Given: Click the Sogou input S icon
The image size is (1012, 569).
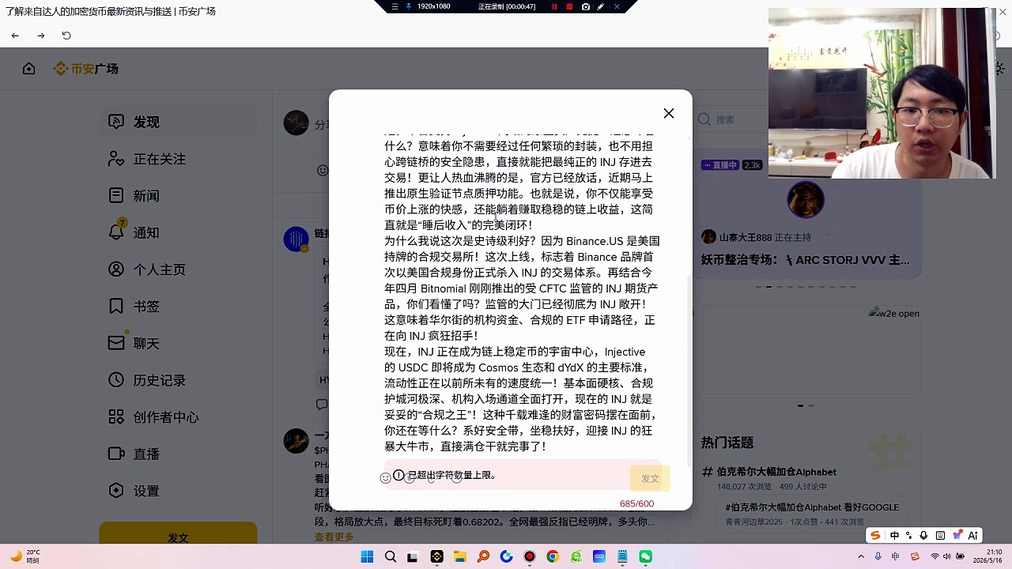Looking at the screenshot, I should 875,535.
